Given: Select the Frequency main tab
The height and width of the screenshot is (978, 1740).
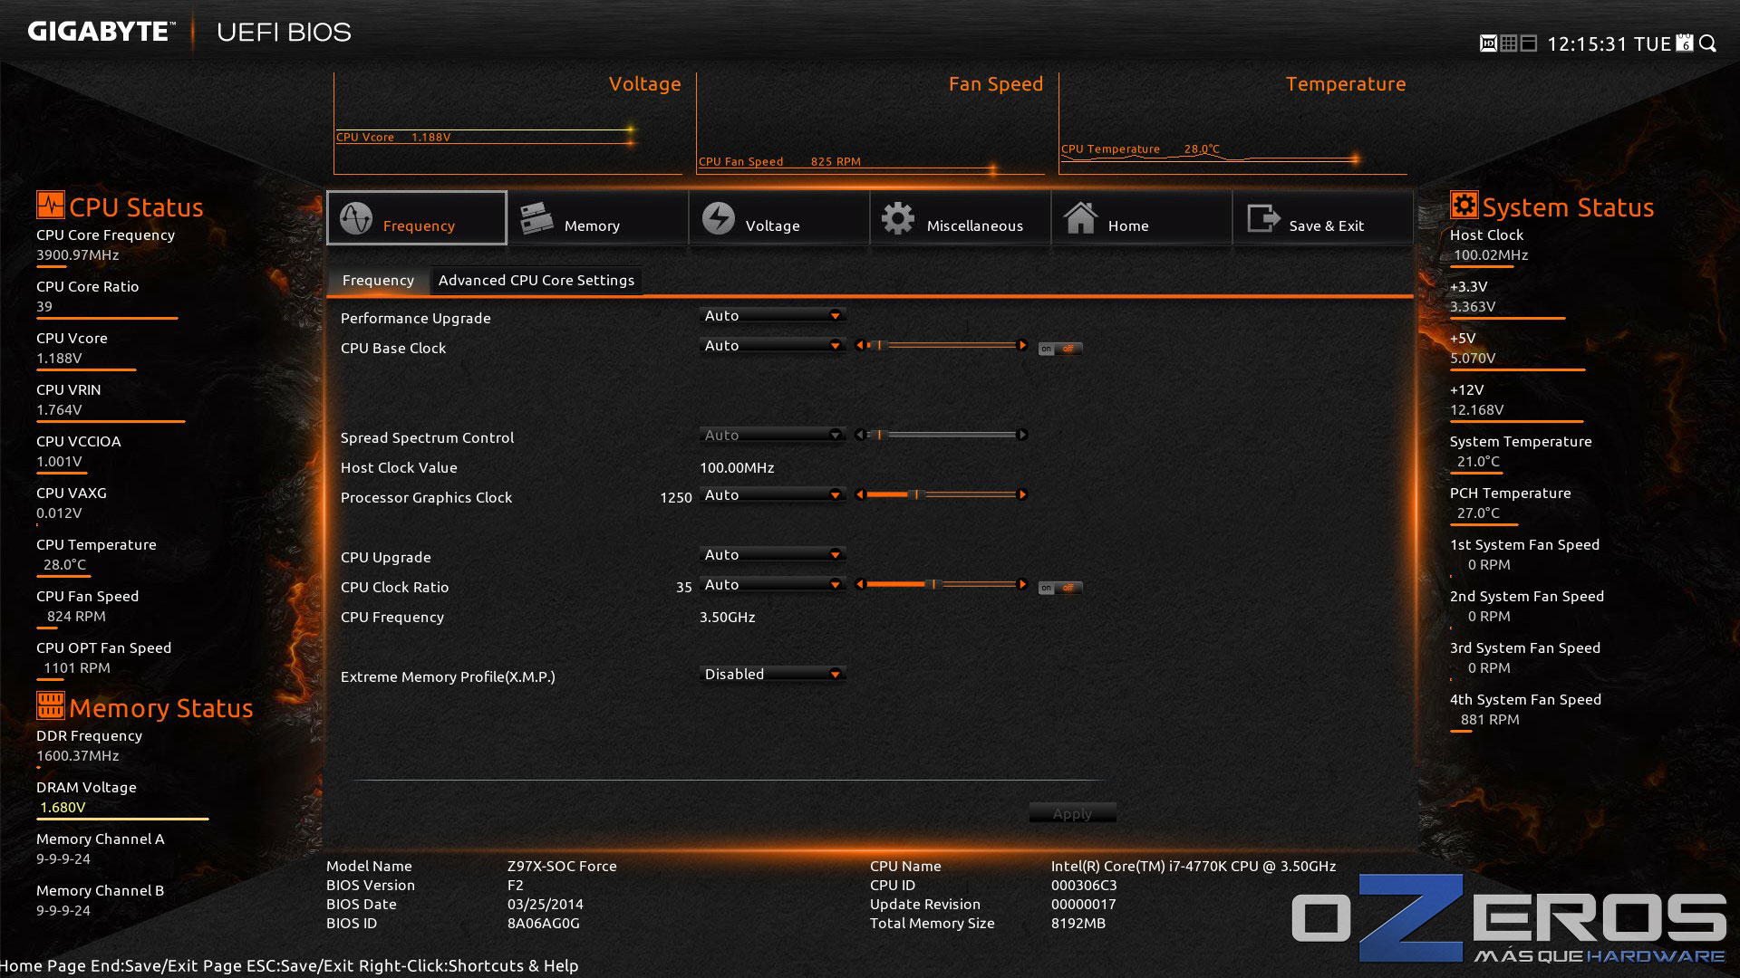Looking at the screenshot, I should 417,217.
